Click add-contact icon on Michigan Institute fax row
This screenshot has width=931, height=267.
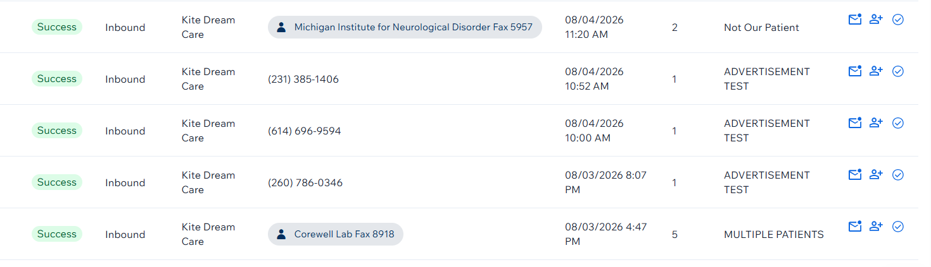(876, 20)
